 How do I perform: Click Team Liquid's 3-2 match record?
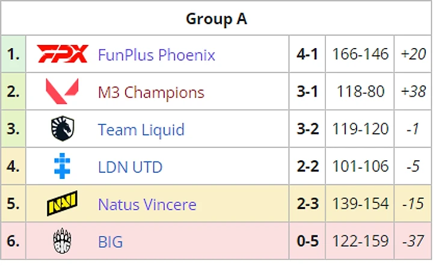coord(307,130)
